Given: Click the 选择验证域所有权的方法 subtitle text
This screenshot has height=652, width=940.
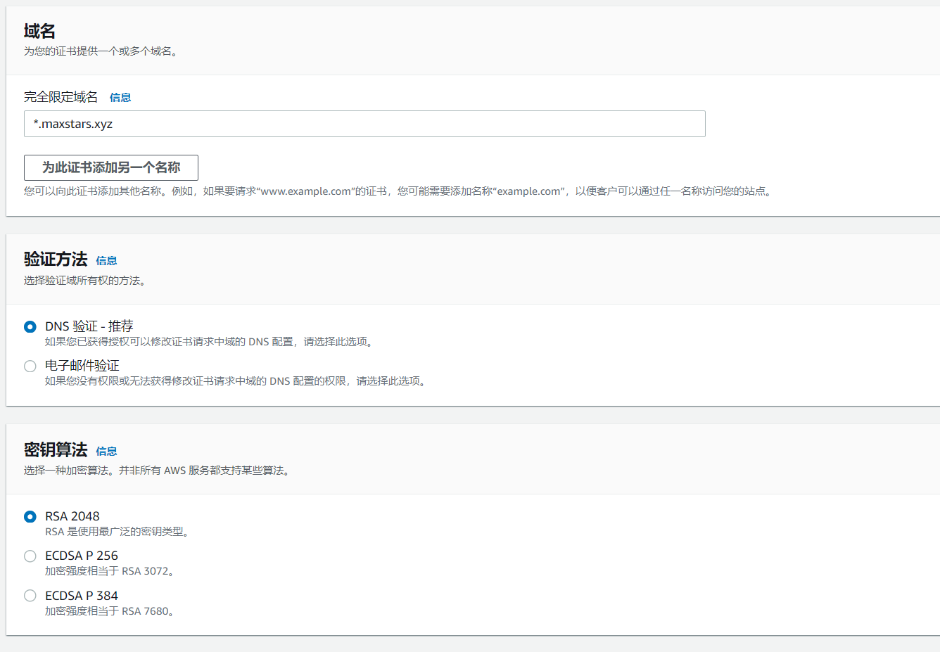Looking at the screenshot, I should coord(85,281).
